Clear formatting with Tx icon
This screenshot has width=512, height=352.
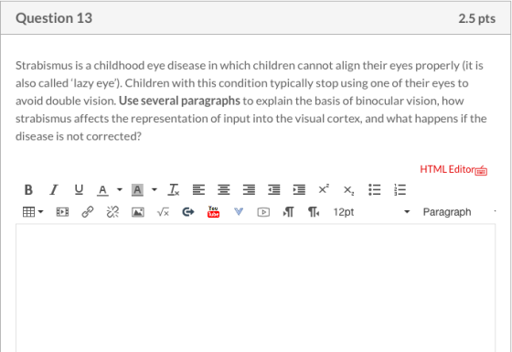point(174,189)
